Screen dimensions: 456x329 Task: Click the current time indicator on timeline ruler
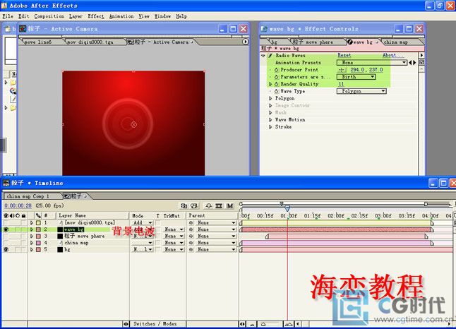point(287,208)
